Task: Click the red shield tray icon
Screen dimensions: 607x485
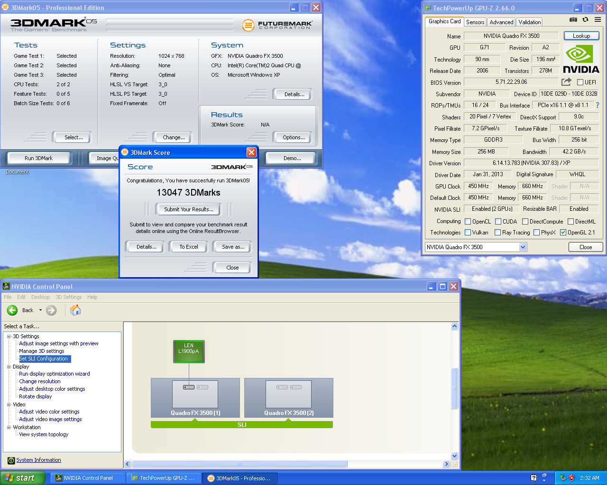Action: click(x=571, y=478)
